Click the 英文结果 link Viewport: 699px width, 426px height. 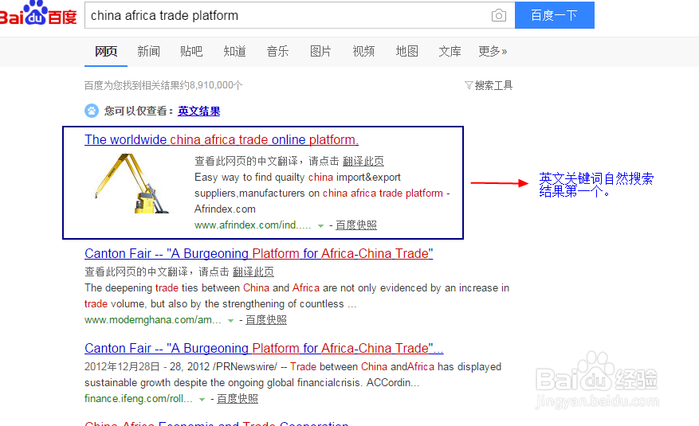pos(198,111)
